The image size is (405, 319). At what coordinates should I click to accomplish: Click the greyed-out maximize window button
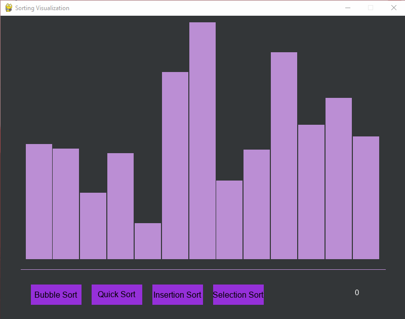370,8
